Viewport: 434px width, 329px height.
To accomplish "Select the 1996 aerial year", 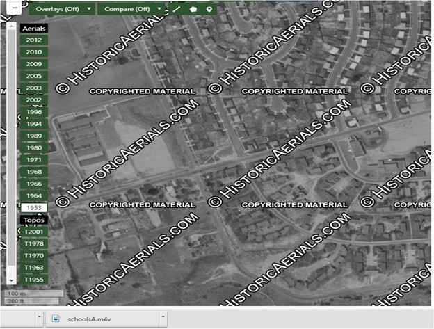I will click(x=34, y=112).
